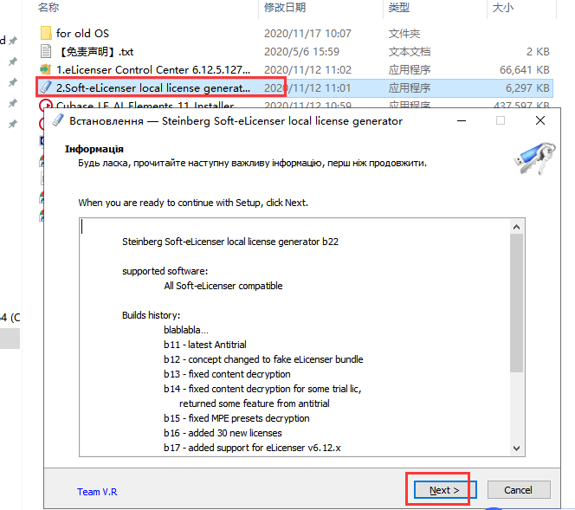Viewport: 575px width, 510px height.
Task: Sort files by the 名称 column header
Action: click(x=49, y=8)
